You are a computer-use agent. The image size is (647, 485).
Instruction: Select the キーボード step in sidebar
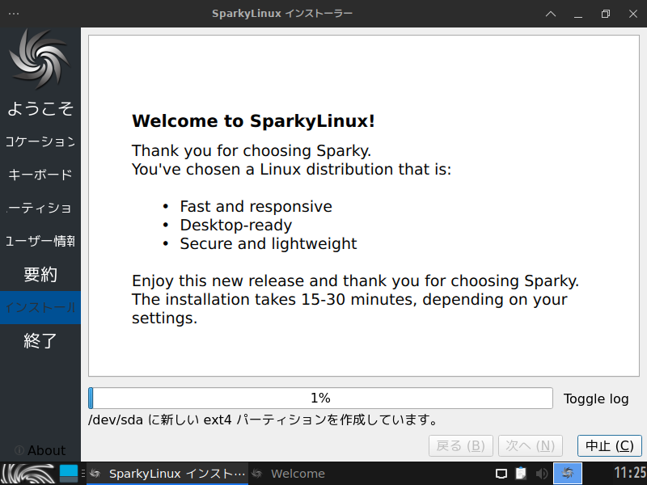[x=40, y=175]
